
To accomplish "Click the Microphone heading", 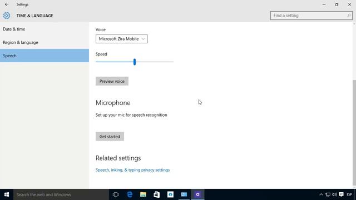I will 113,103.
